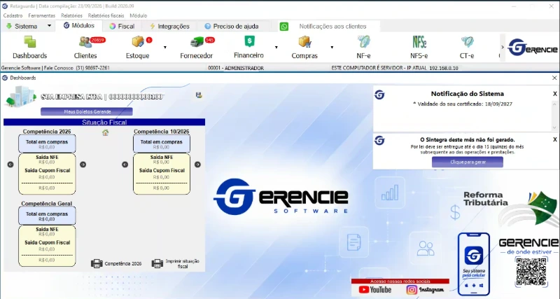
Task: Click previous arrow of Competência 2026
Action: pos(10,165)
